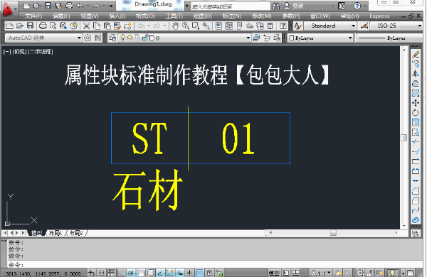This screenshot has height=277, width=427.
Task: Open the Layer Properties Manager icon
Action: tap(112, 38)
